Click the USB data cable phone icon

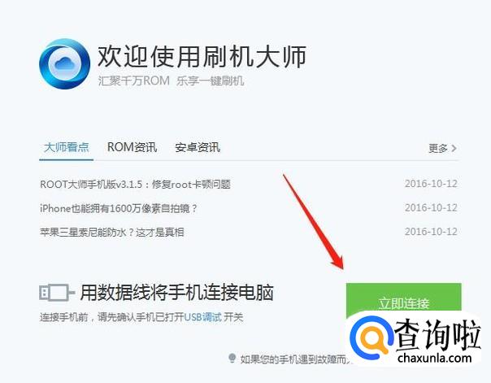coord(57,293)
